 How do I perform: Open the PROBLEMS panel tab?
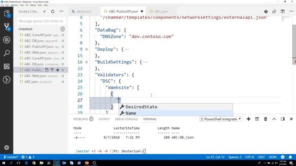[80, 119]
